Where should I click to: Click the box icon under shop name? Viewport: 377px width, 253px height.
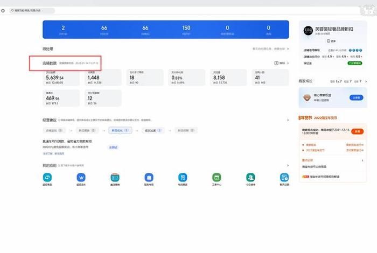click(x=329, y=41)
